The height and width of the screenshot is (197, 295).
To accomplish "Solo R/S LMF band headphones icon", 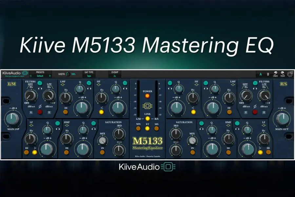I will pyautogui.click(x=206, y=88).
